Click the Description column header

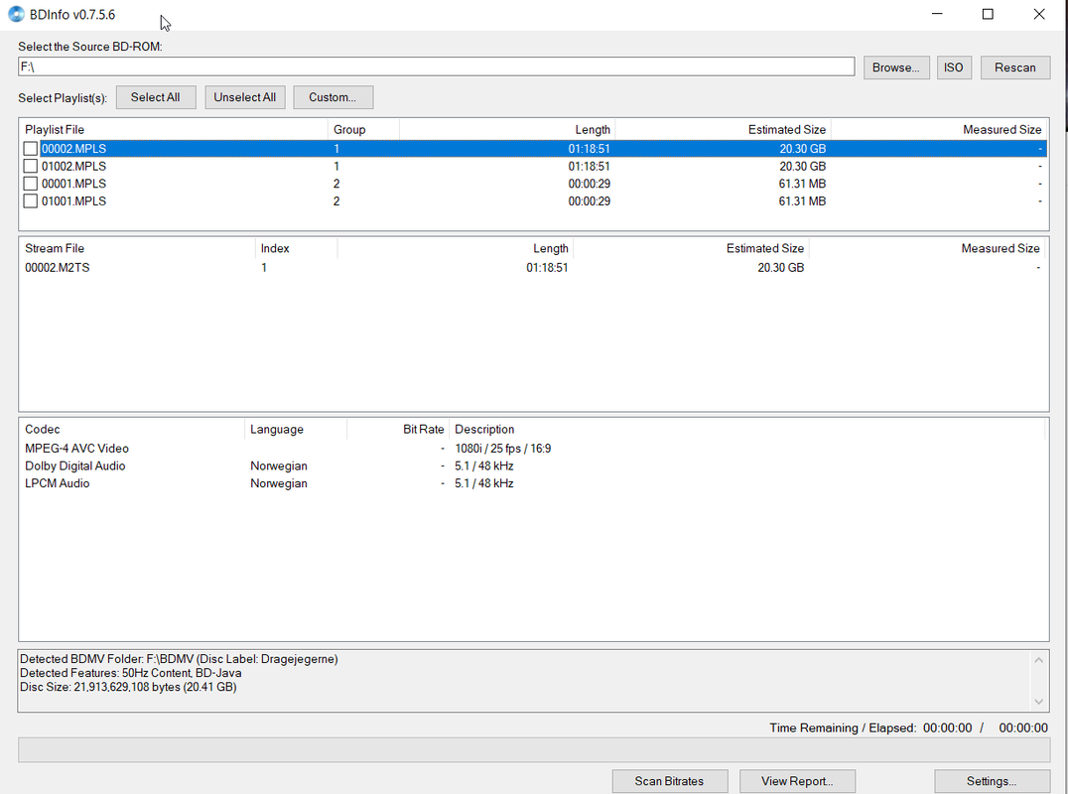[x=747, y=430]
